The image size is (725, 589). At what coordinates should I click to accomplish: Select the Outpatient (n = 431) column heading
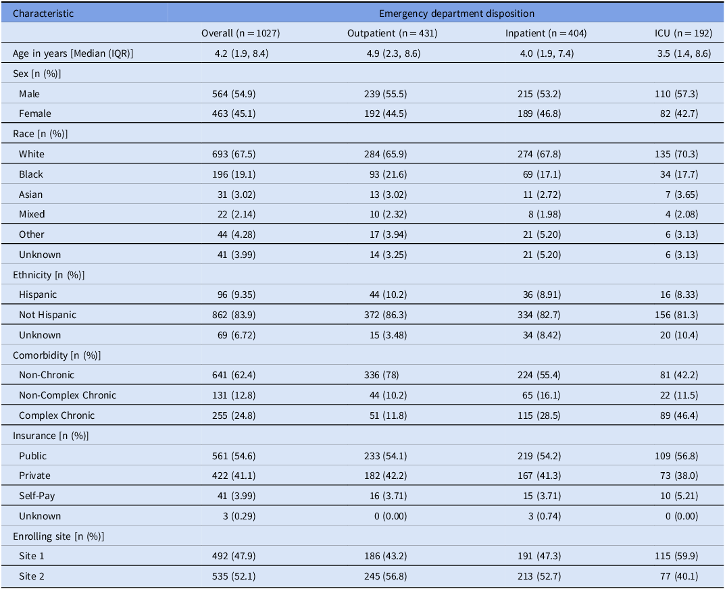point(384,33)
